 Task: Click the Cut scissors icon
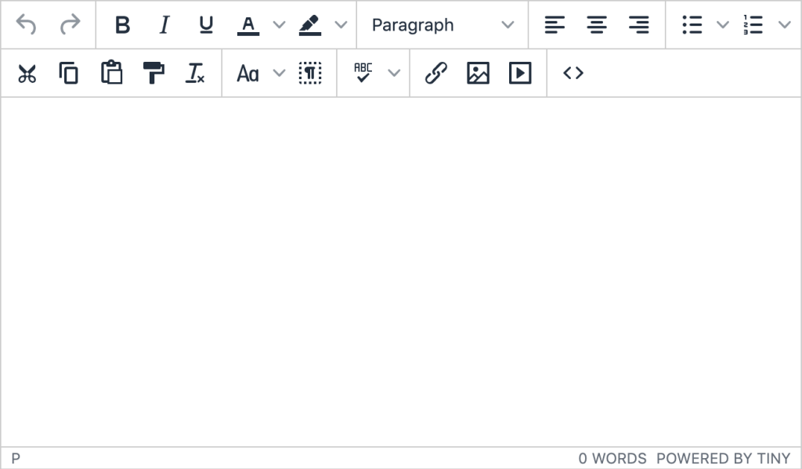point(27,74)
